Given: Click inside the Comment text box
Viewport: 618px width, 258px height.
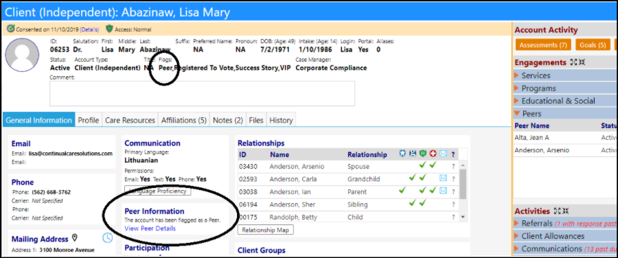Looking at the screenshot, I should point(202,94).
